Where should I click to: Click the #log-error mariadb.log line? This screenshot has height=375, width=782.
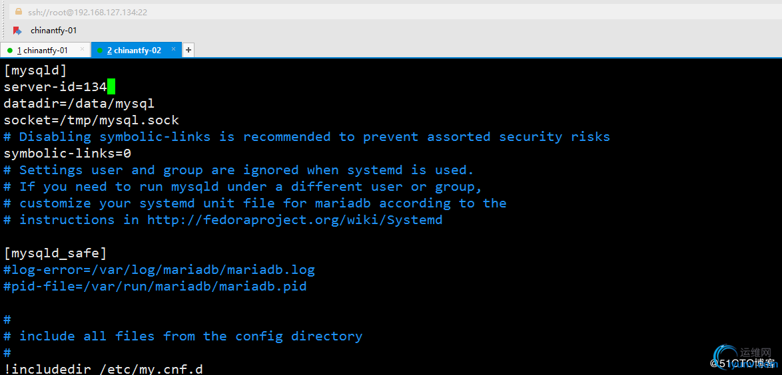[159, 270]
